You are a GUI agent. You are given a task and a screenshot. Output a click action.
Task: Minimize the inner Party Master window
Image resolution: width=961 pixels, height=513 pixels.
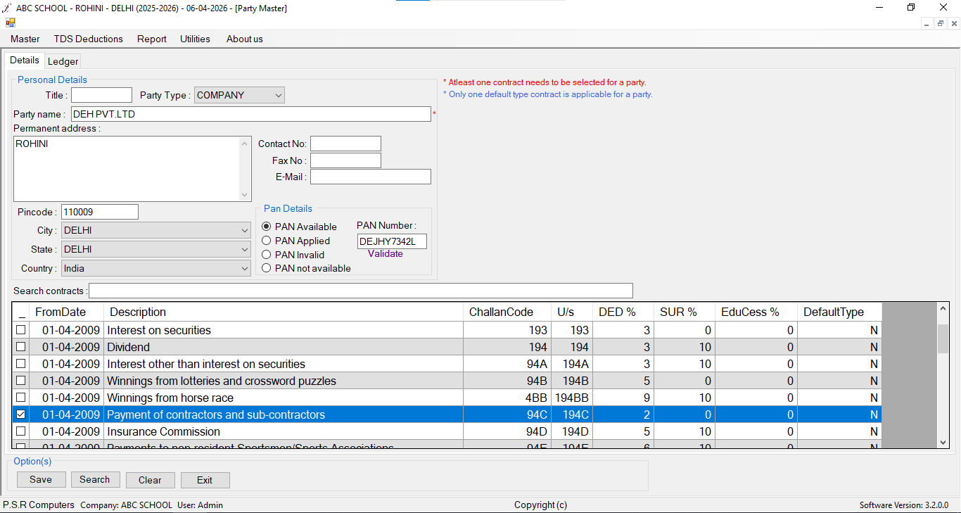click(x=928, y=23)
